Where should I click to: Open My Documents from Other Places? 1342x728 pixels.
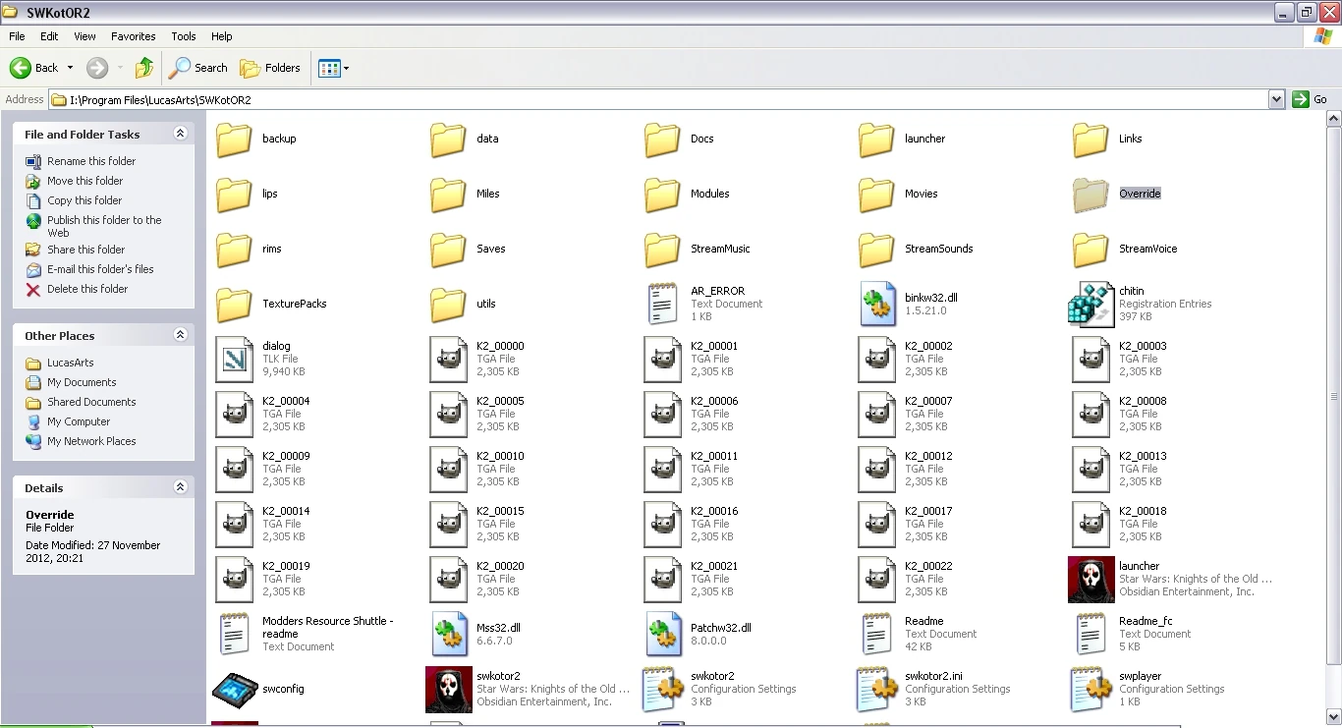(x=82, y=382)
